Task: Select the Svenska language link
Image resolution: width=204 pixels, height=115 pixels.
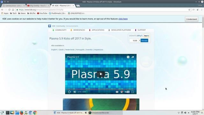Action: (89, 50)
